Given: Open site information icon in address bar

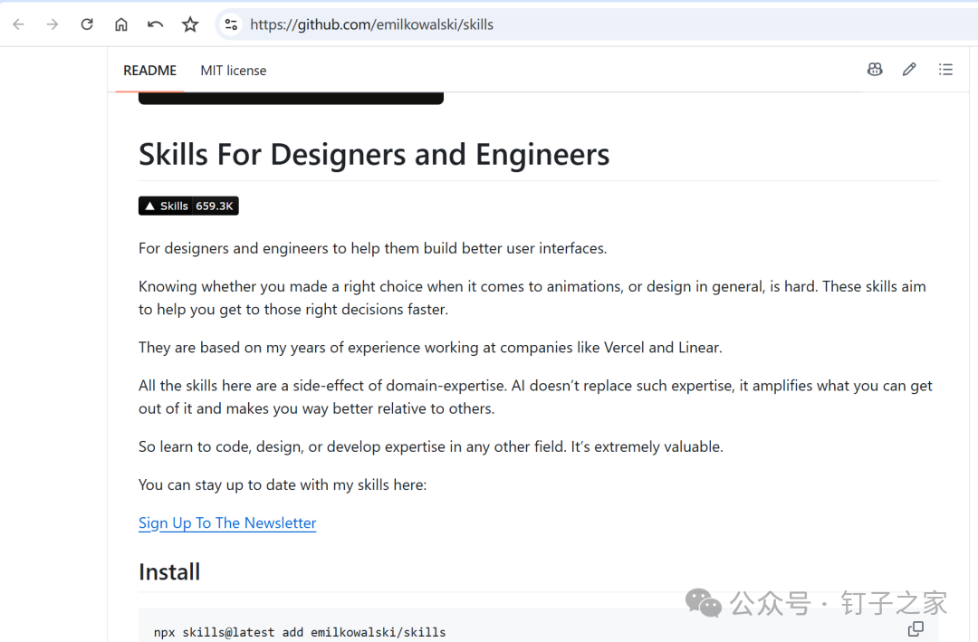Looking at the screenshot, I should pos(231,24).
